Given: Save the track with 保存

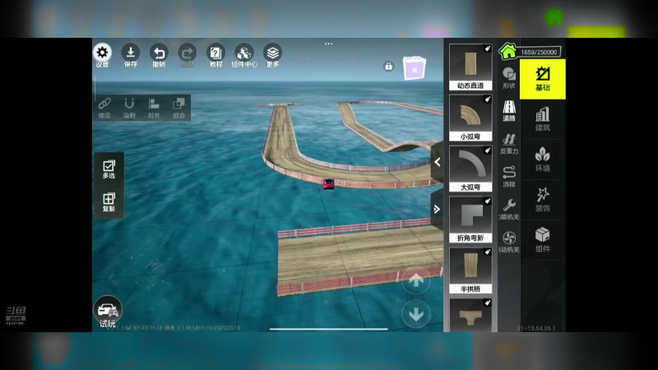Looking at the screenshot, I should (131, 55).
